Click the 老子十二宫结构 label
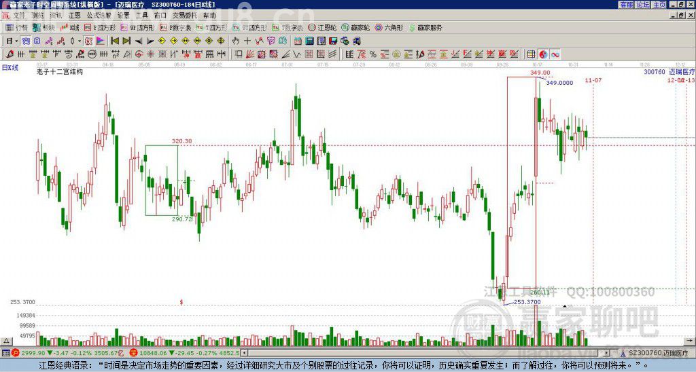The image size is (696, 372). coord(60,71)
